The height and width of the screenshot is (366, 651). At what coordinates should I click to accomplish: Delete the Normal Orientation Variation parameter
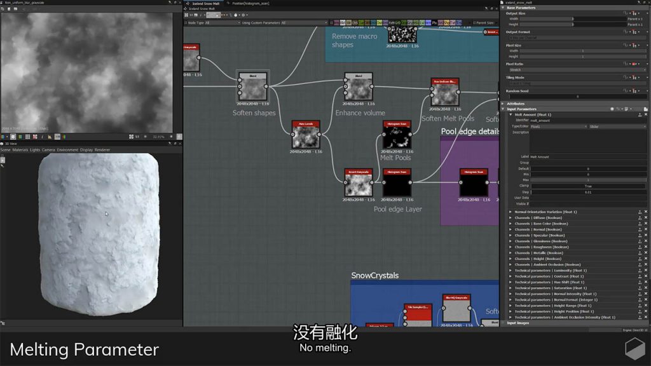click(646, 212)
